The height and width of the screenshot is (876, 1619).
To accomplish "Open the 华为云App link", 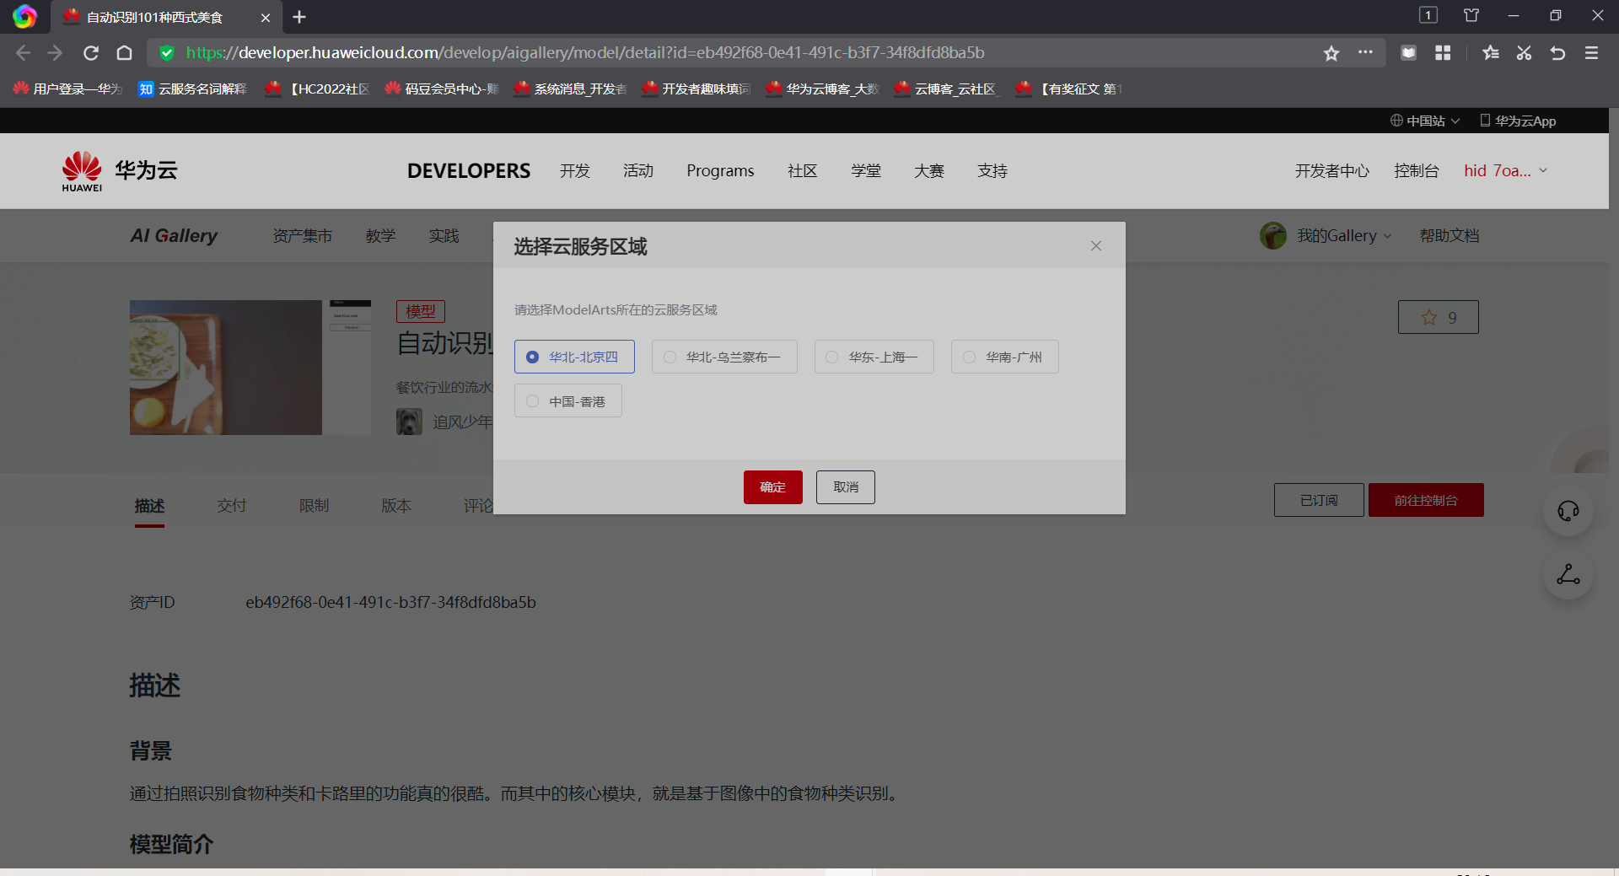I will [1518, 121].
